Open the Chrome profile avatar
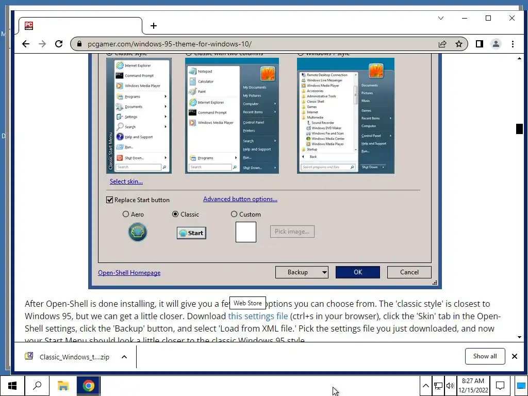 tap(496, 44)
